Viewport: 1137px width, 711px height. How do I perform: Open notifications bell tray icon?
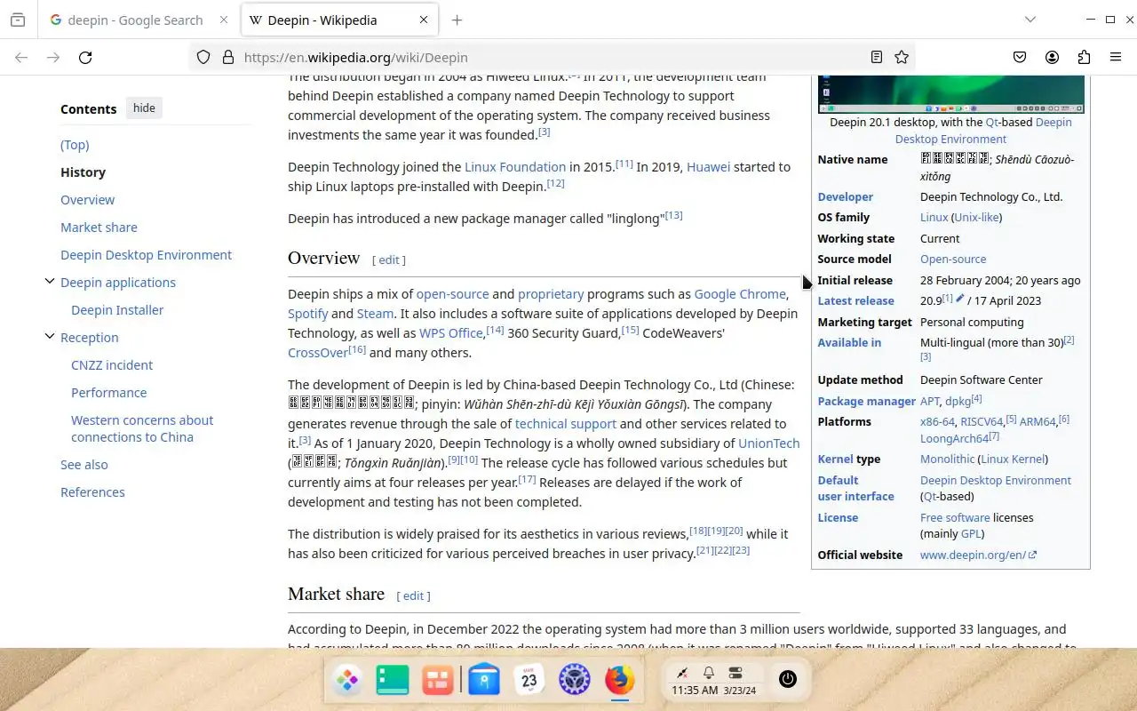tap(709, 673)
